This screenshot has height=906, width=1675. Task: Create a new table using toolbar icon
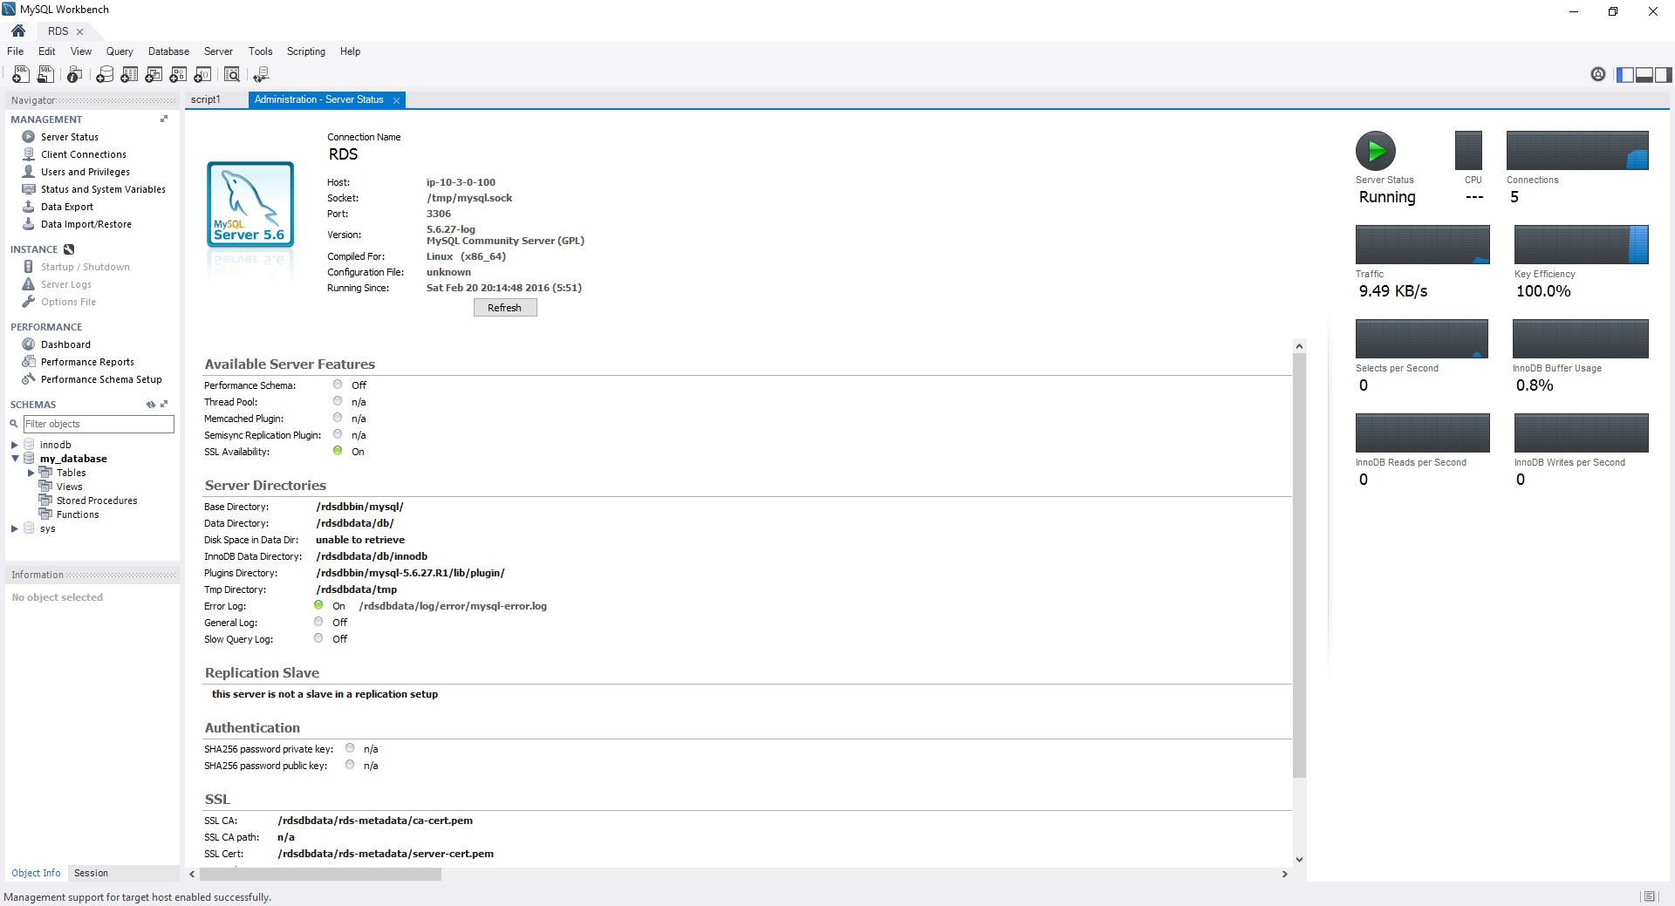129,75
